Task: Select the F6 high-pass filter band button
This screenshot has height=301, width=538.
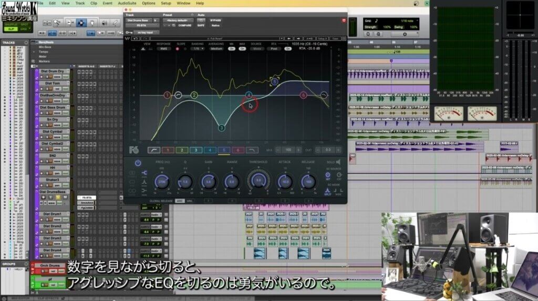Action: 154,150
